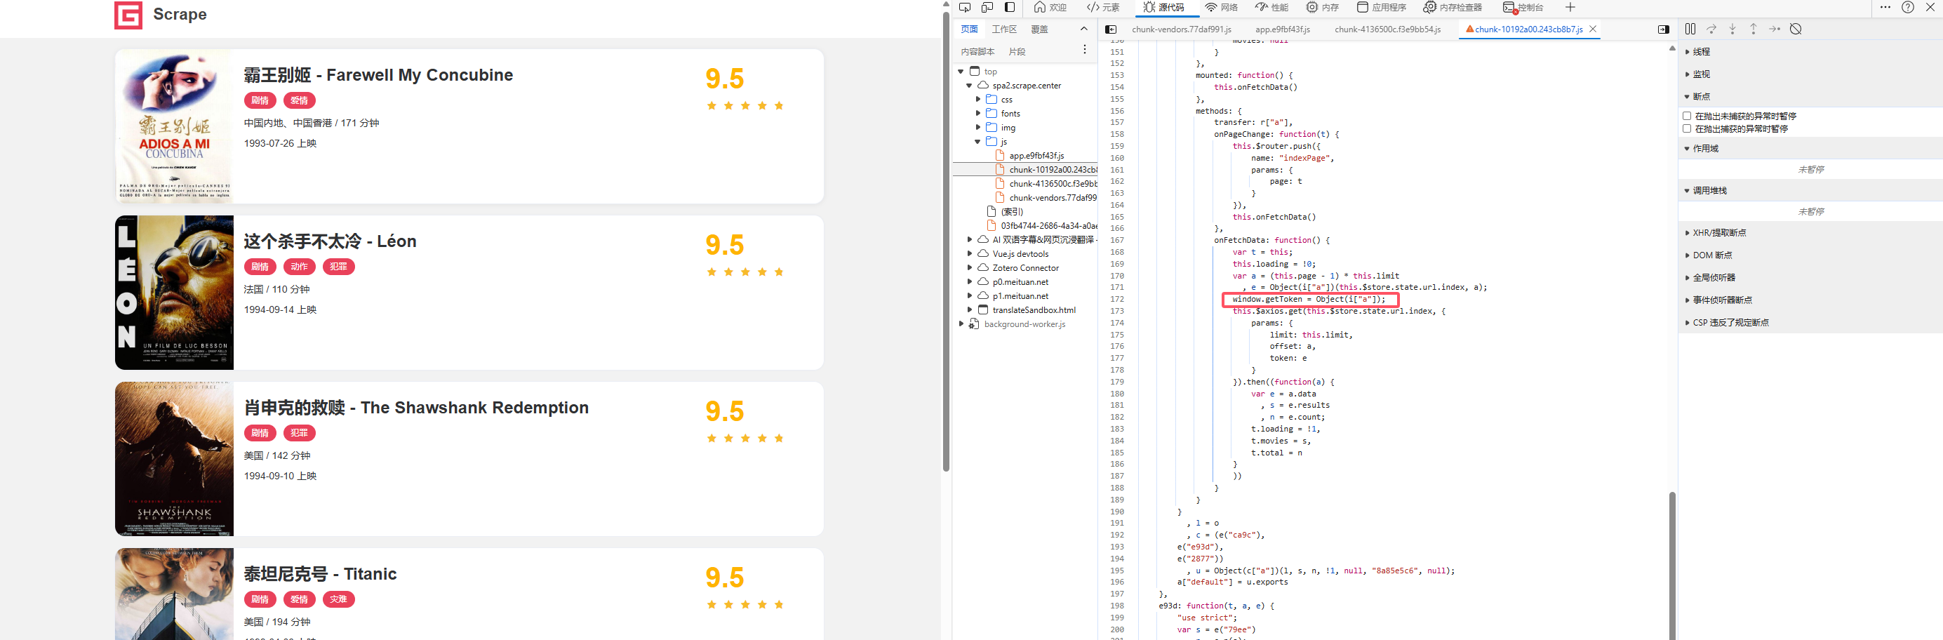Select the 片段 snippets sub-tab
Viewport: 1943px width, 640px height.
coord(1017,52)
